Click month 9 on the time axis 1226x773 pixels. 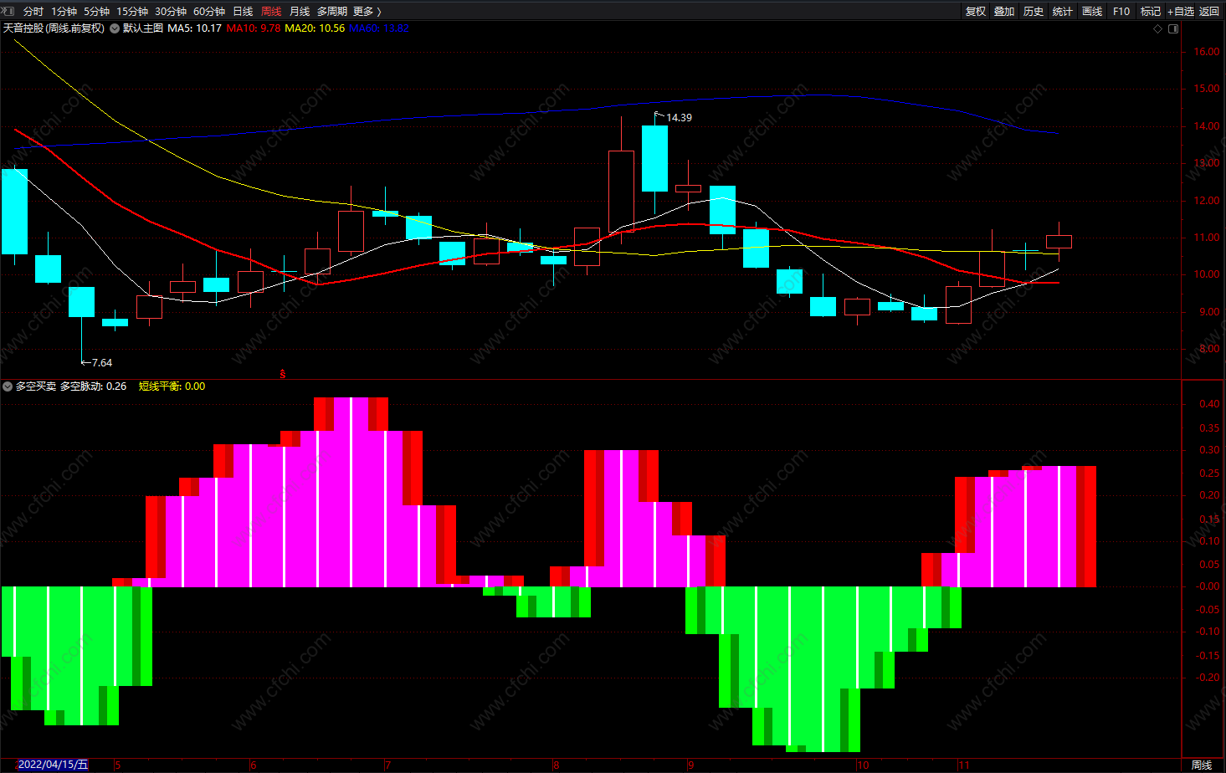pos(691,765)
